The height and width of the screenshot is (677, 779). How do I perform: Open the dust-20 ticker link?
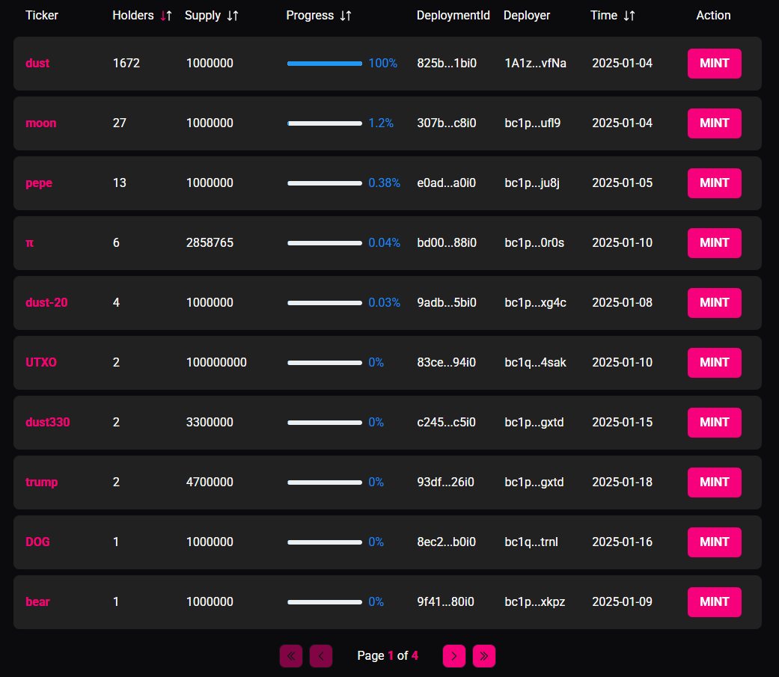[46, 303]
